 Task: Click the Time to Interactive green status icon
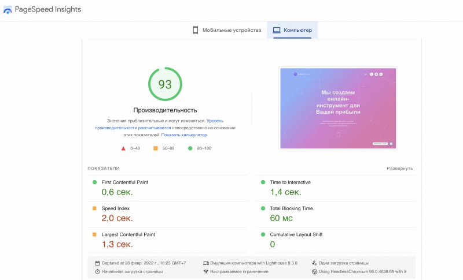263,182
